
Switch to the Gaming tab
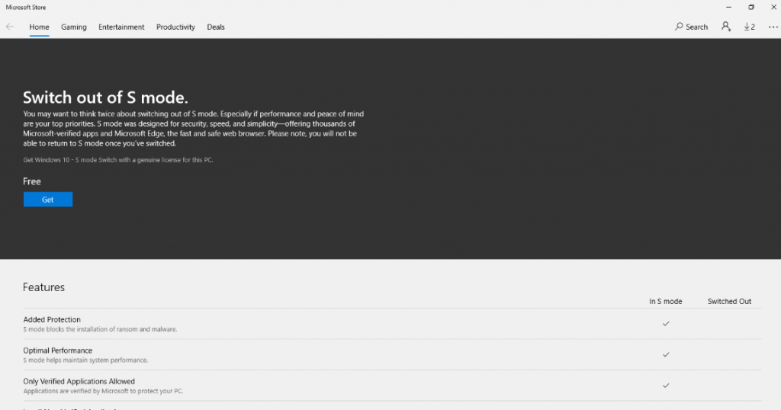tap(74, 27)
